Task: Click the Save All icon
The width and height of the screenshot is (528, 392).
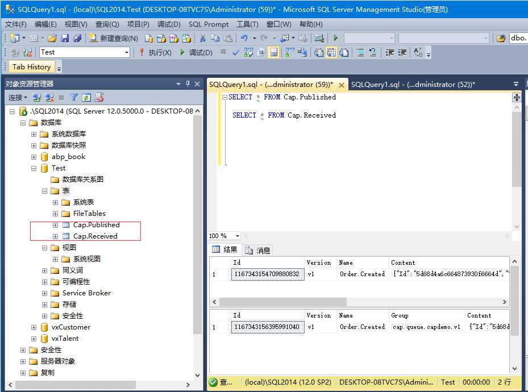Action: click(x=77, y=38)
